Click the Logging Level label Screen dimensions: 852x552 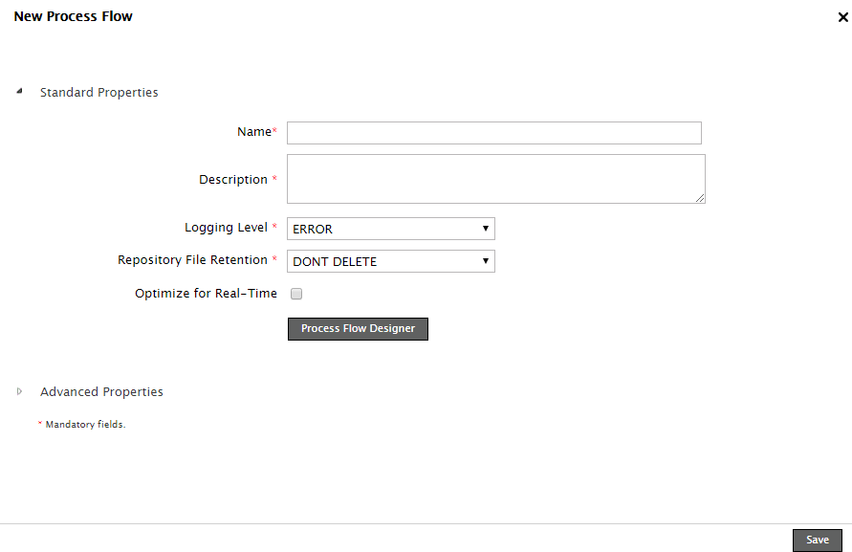tap(226, 228)
